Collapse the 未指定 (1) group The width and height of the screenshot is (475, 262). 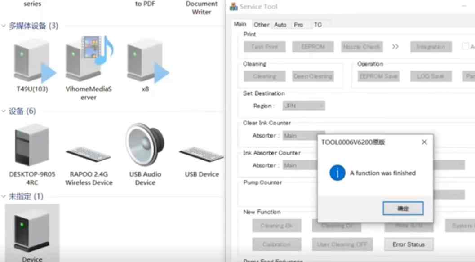tap(4, 197)
